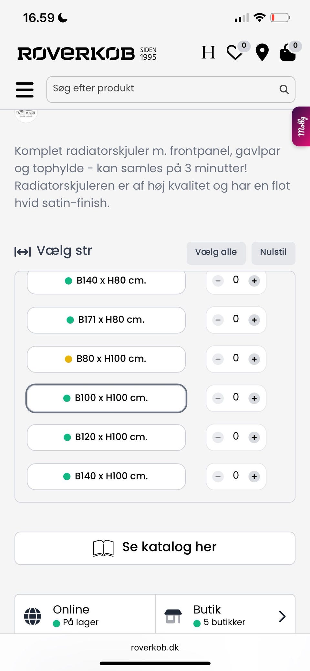Focus the Søg efter produkt field

click(161, 89)
